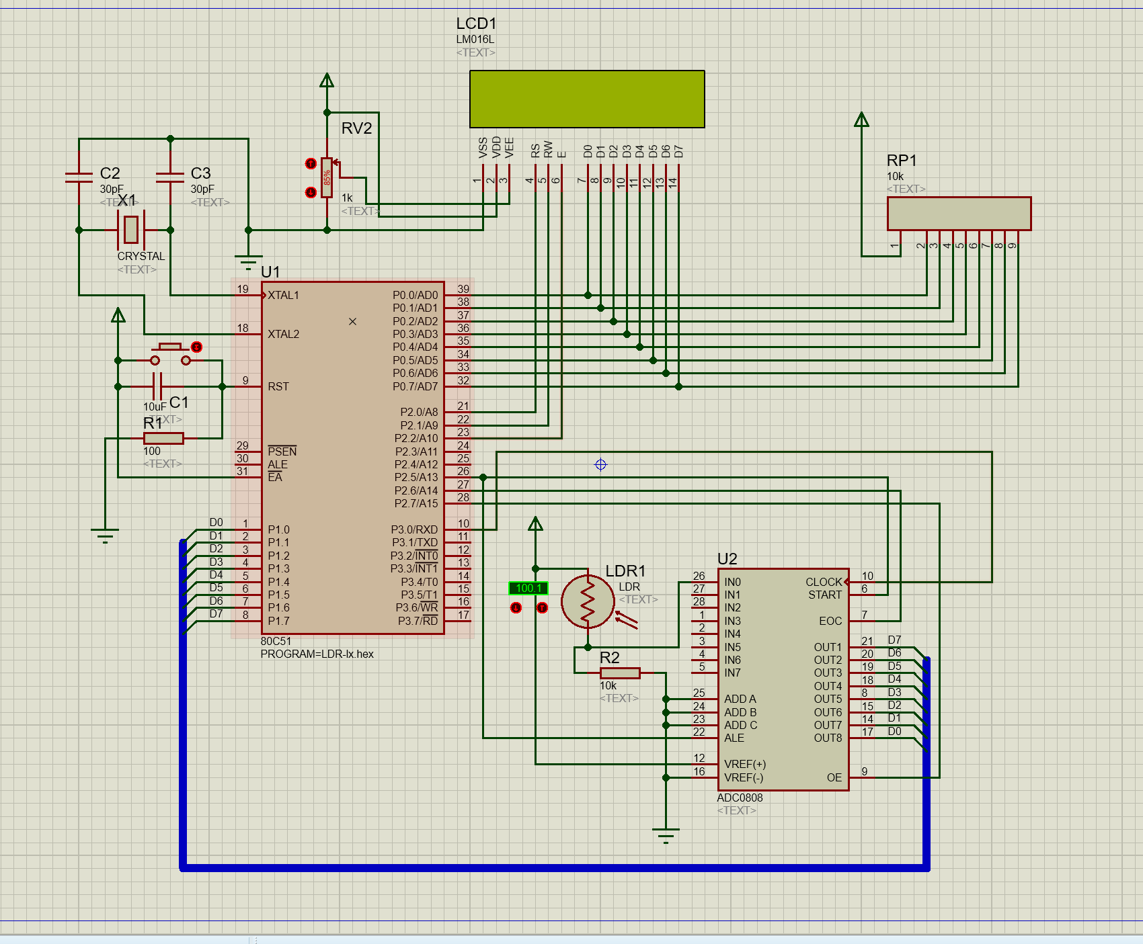Click the X1 crystal component
Viewport: 1143px width, 944px height.
pyautogui.click(x=131, y=230)
